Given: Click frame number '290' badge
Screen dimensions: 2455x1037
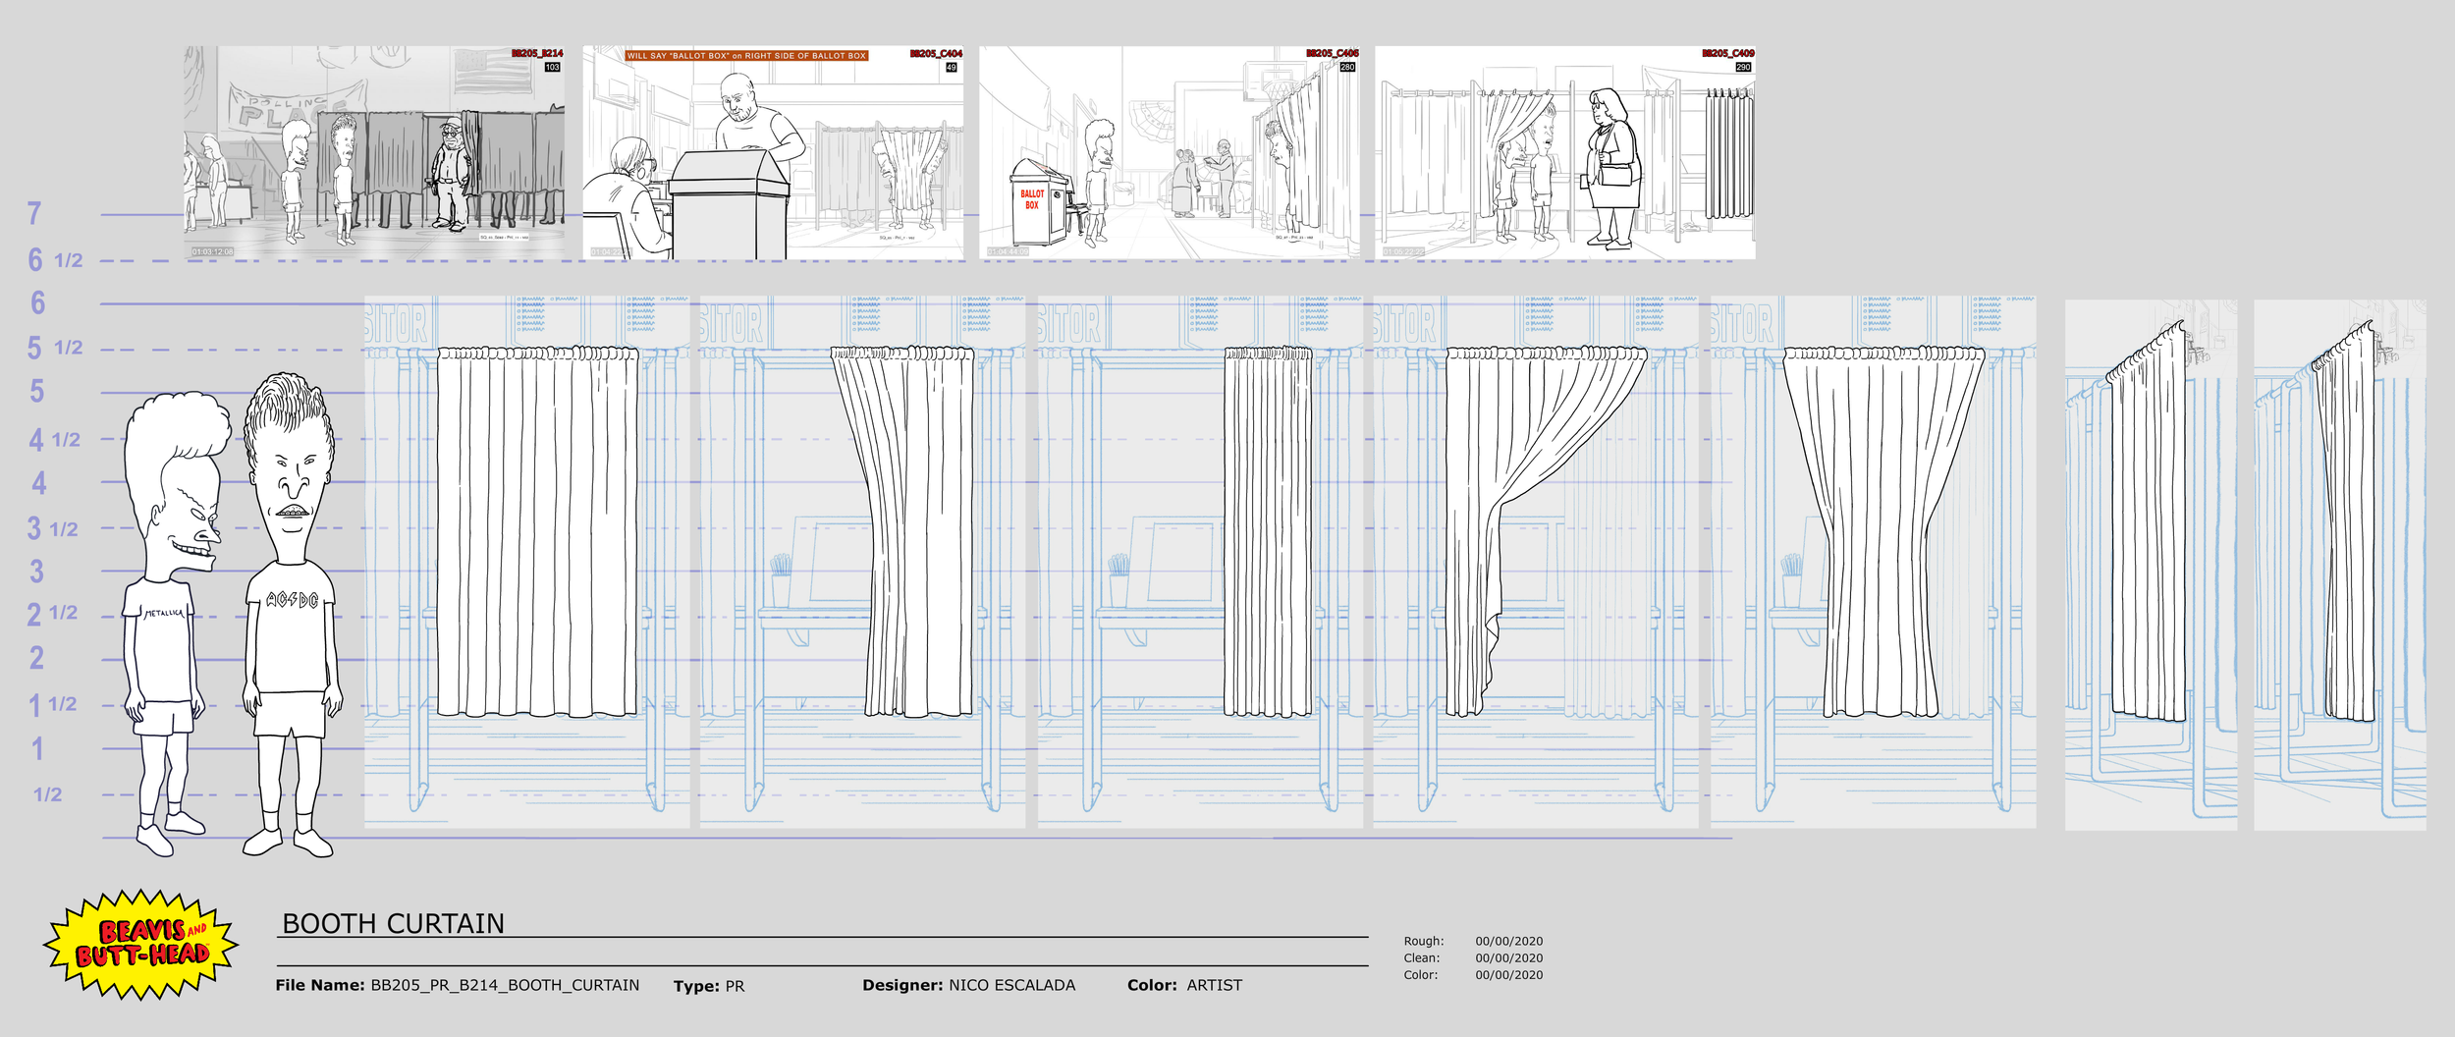Looking at the screenshot, I should point(1743,68).
